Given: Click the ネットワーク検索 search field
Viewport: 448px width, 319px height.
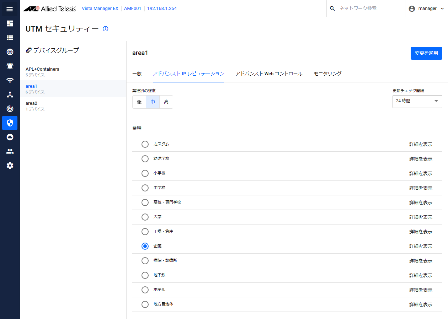Looking at the screenshot, I should (366, 9).
